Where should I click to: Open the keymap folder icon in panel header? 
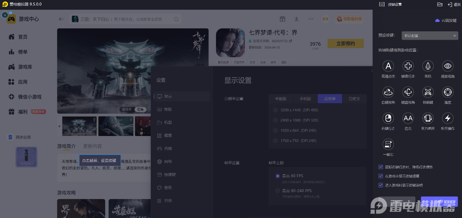click(440, 4)
